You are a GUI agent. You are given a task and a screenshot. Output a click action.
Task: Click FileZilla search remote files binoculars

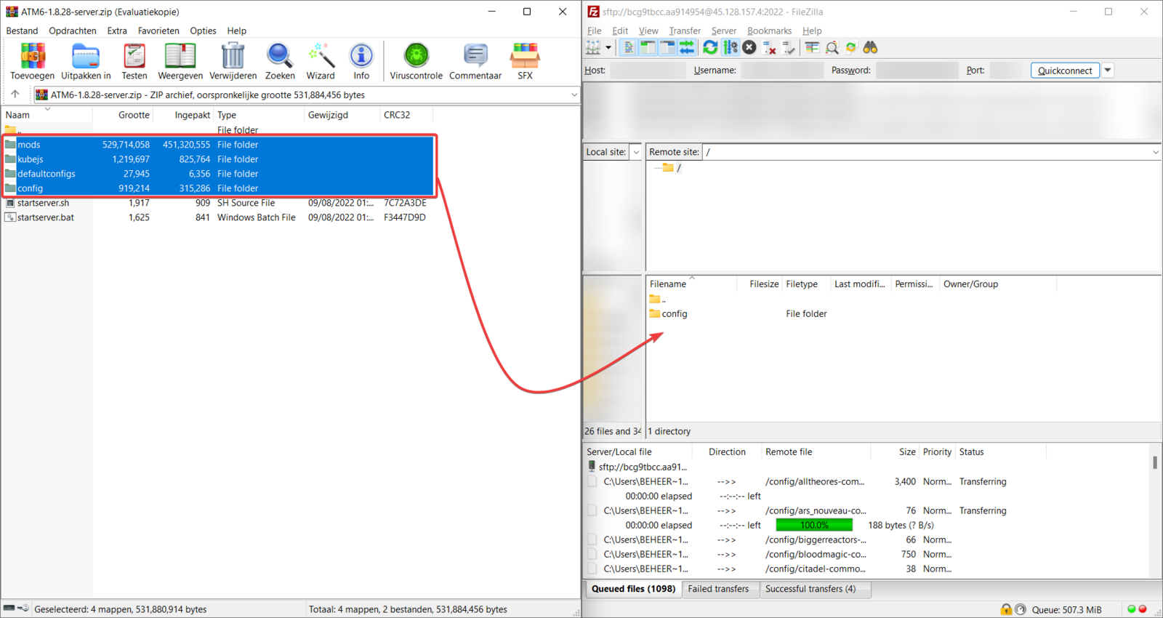(870, 48)
